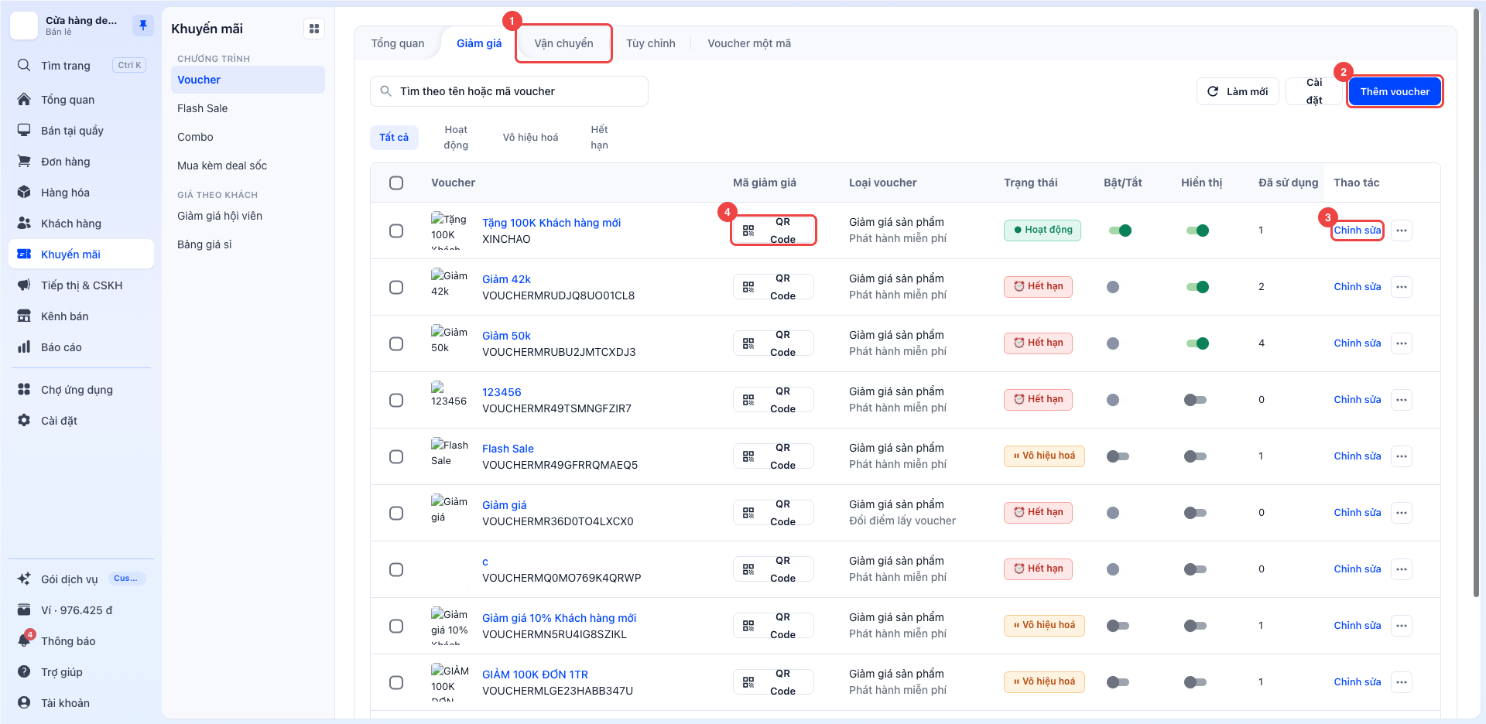Open three-dot menu for Giảm 50k row
Image resolution: width=1486 pixels, height=724 pixels.
point(1402,343)
